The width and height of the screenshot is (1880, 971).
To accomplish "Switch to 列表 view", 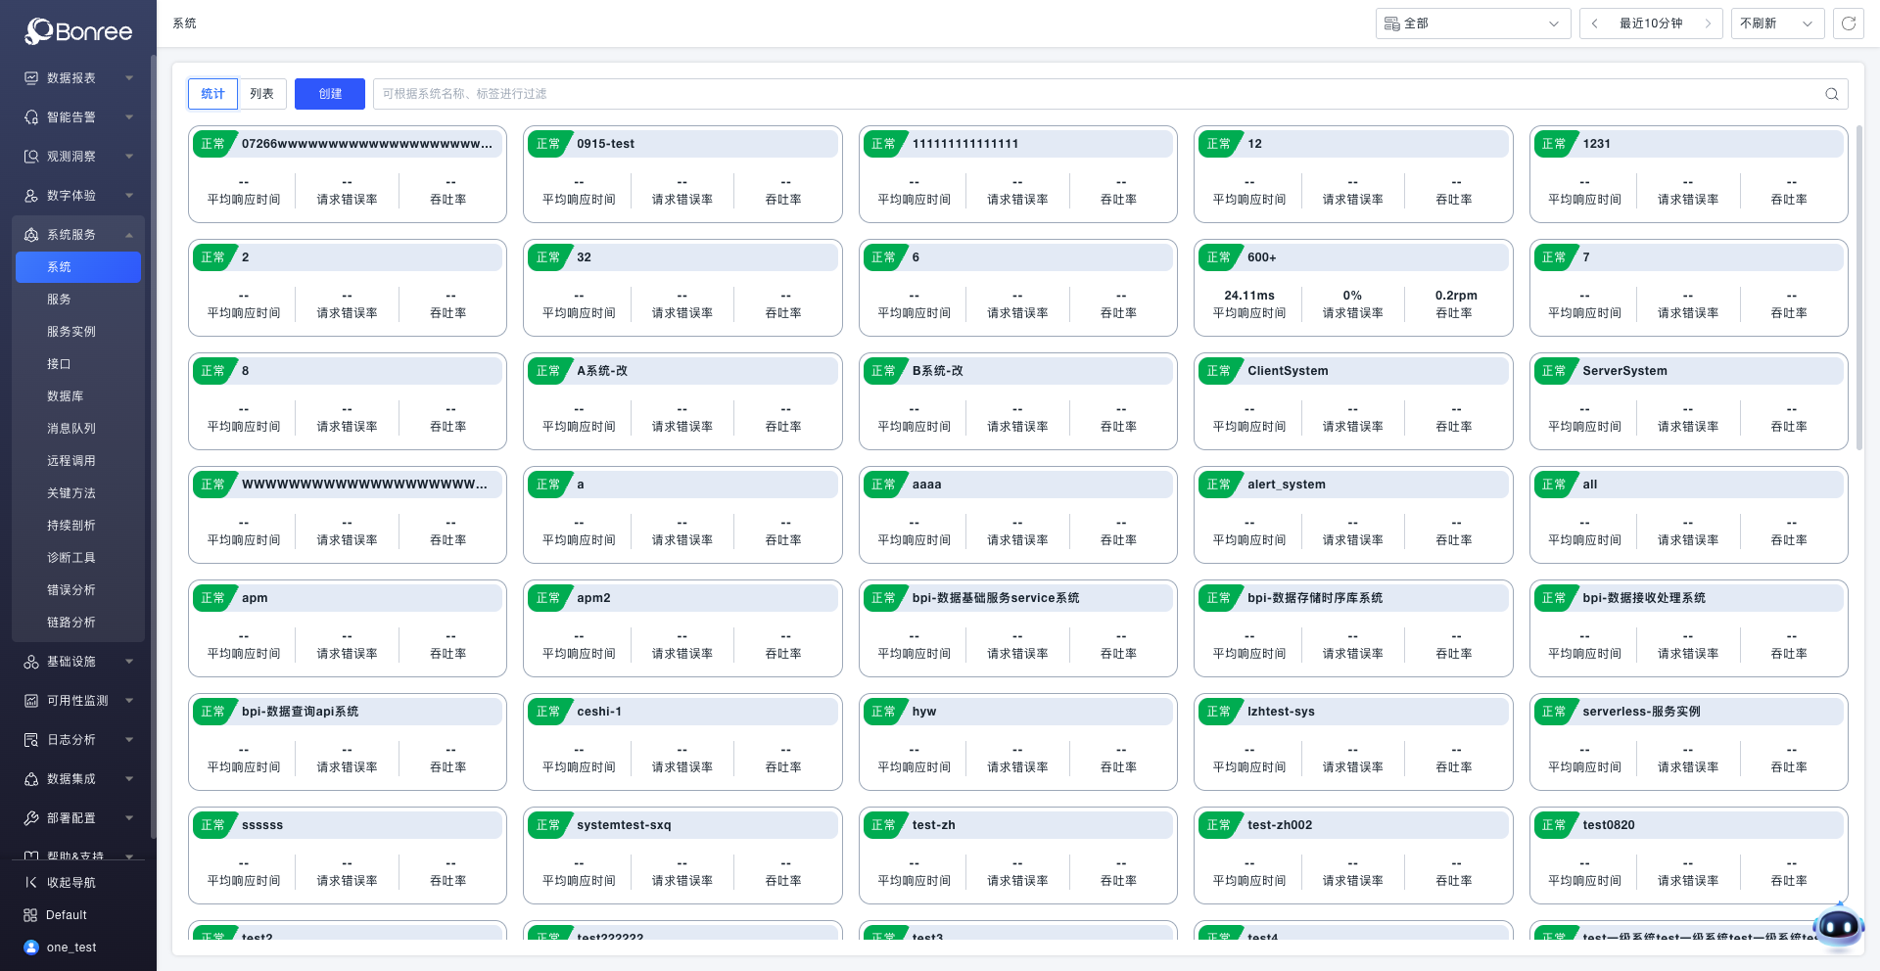I will [261, 94].
